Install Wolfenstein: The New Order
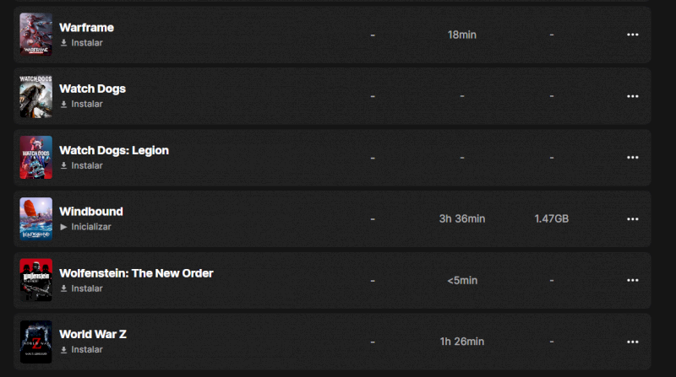The width and height of the screenshot is (676, 377). (86, 288)
